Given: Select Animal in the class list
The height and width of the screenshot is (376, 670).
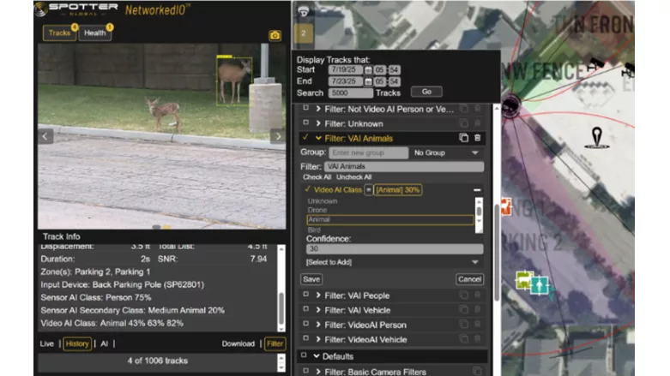Looking at the screenshot, I should click(x=390, y=219).
